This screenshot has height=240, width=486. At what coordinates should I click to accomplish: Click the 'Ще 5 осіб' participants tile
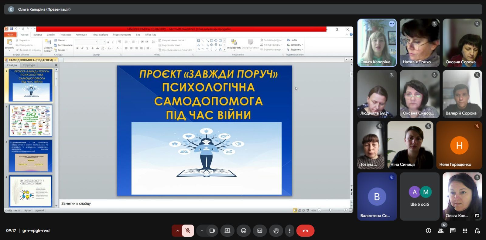pos(419,196)
